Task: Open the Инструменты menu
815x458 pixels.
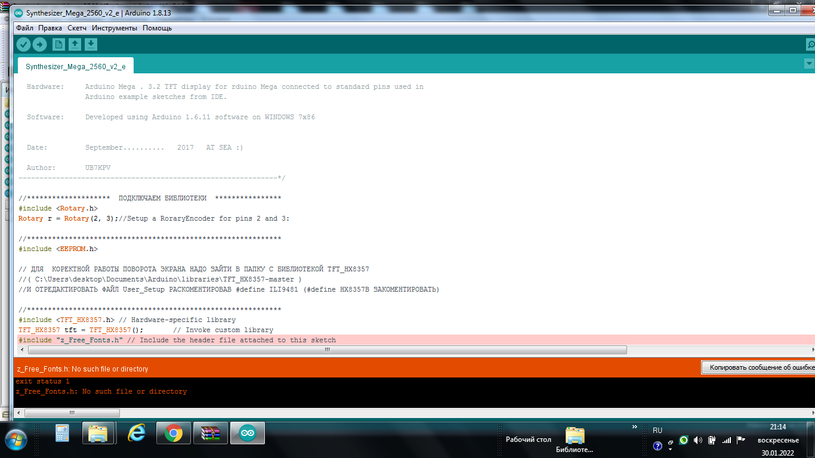Action: 115,28
